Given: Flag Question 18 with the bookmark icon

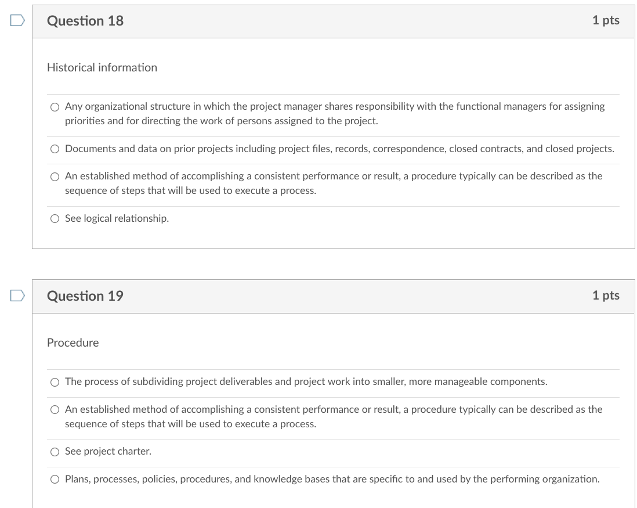Looking at the screenshot, I should click(16, 19).
